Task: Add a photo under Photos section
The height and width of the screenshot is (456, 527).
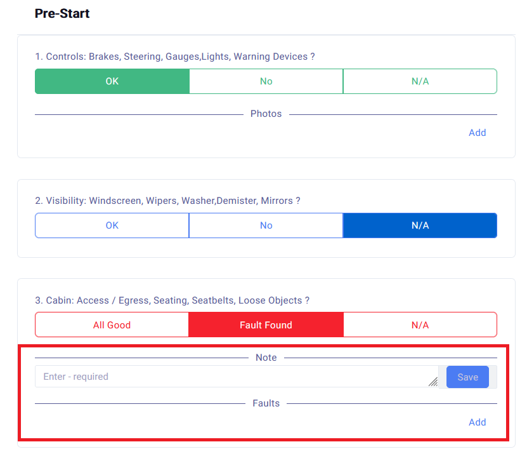Action: pyautogui.click(x=477, y=133)
